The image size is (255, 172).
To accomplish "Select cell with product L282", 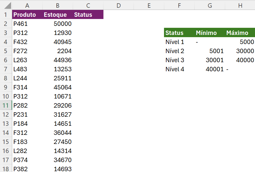I will pos(27,151).
